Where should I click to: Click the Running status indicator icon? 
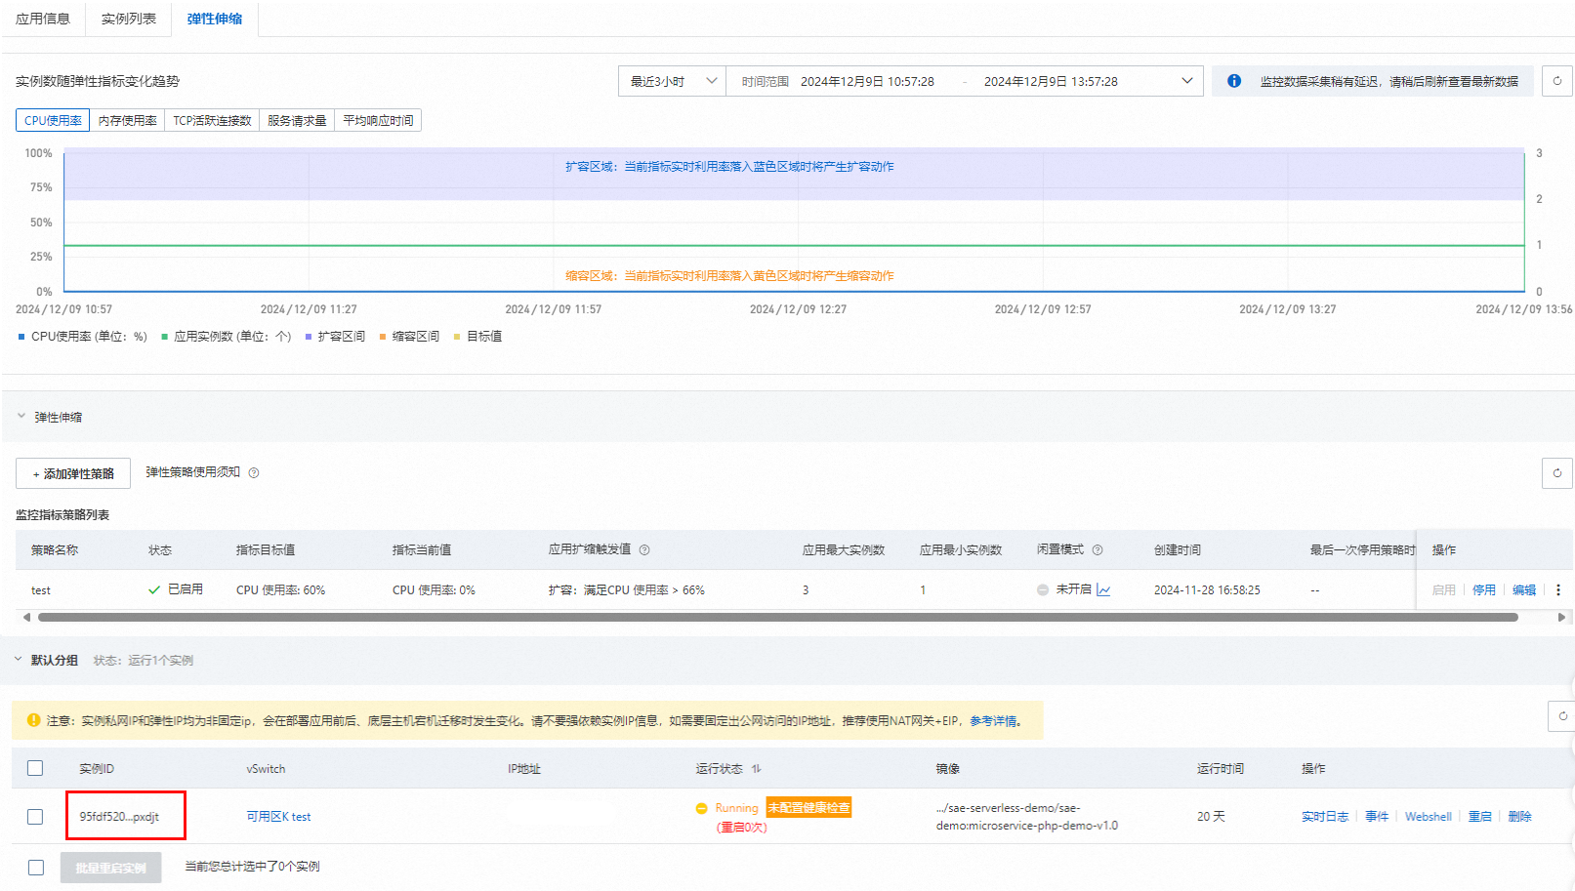(x=701, y=808)
